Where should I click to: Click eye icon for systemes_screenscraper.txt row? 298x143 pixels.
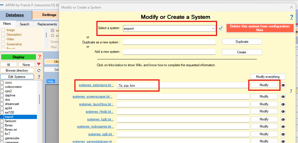tap(283, 96)
